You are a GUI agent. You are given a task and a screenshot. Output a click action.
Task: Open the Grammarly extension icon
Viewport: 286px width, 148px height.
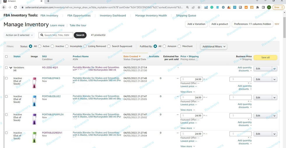click(212, 8)
